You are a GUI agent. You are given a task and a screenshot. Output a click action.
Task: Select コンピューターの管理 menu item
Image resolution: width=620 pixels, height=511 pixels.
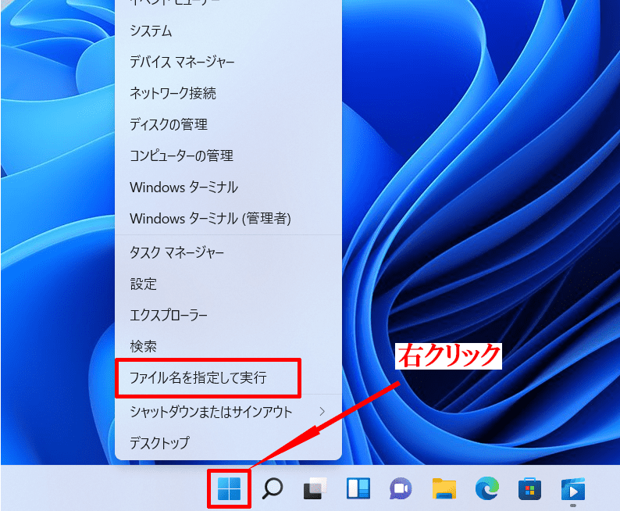[181, 155]
